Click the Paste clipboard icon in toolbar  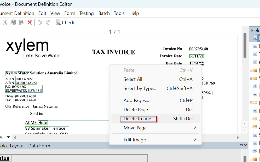point(21,22)
